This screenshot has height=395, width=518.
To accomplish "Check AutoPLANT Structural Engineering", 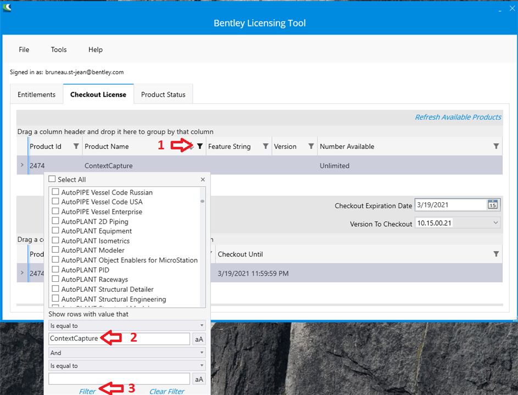I will point(55,298).
